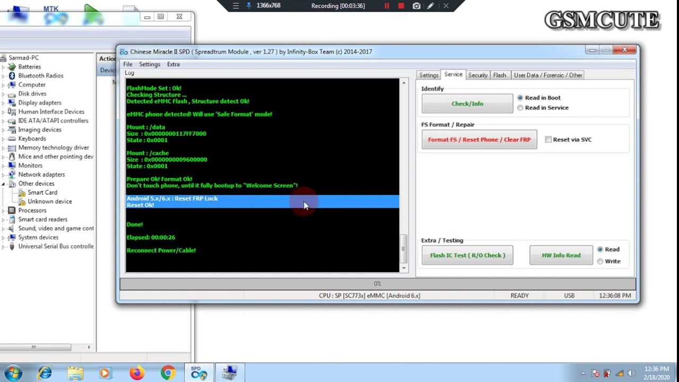679x382 pixels.
Task: Click Flash IC Test ( R/O Check )
Action: coord(467,255)
